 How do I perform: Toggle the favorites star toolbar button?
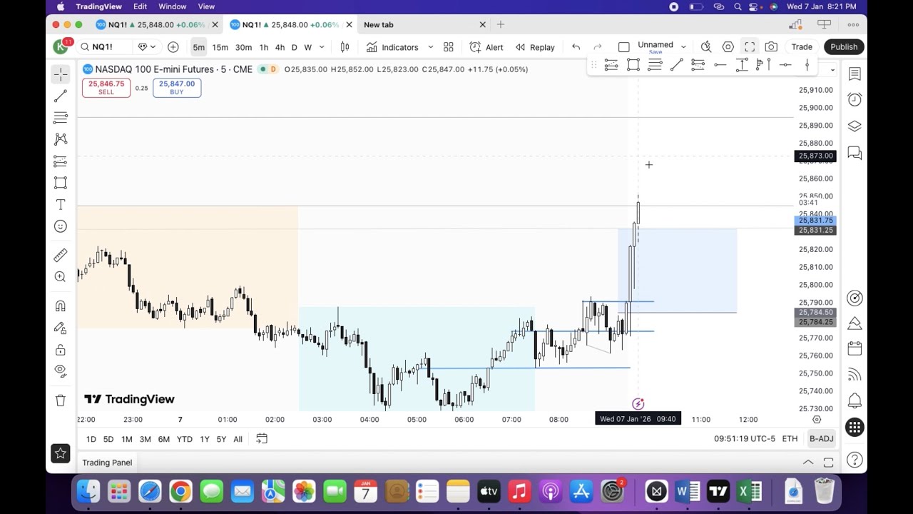61,453
